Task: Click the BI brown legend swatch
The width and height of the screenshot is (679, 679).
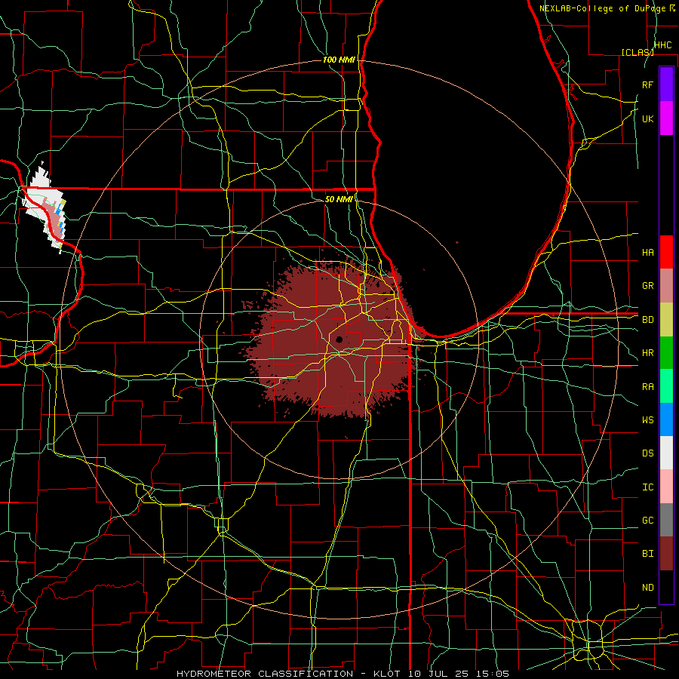Action: pyautogui.click(x=666, y=554)
